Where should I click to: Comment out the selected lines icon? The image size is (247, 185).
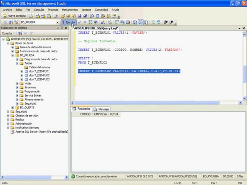(153, 22)
